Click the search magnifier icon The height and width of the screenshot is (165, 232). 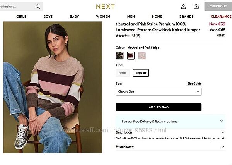coord(38,7)
